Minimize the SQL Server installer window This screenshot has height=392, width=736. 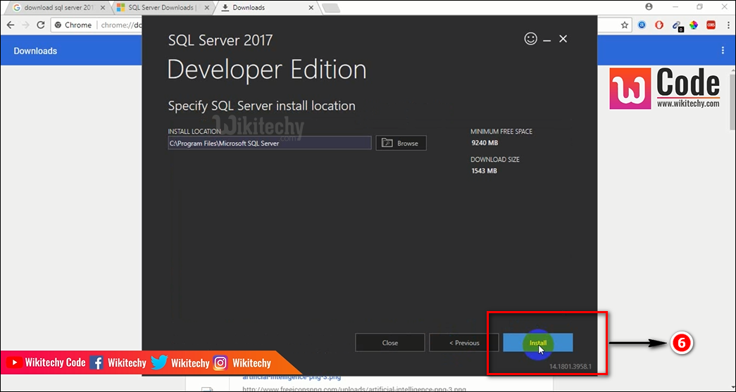coord(548,39)
